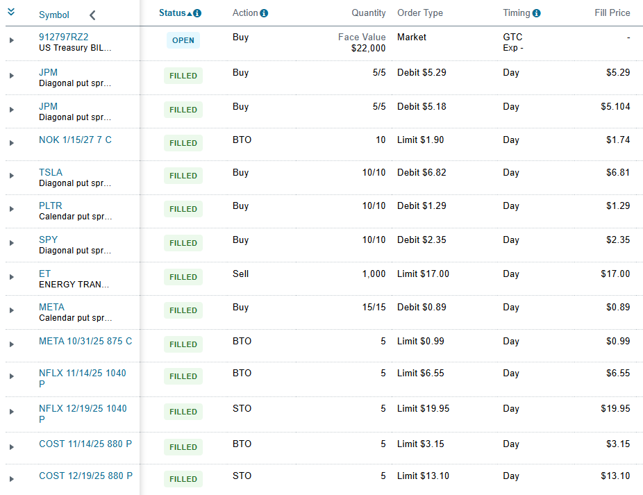Select the Sell action on ET row
Screen dimensions: 643x495
[x=240, y=274]
